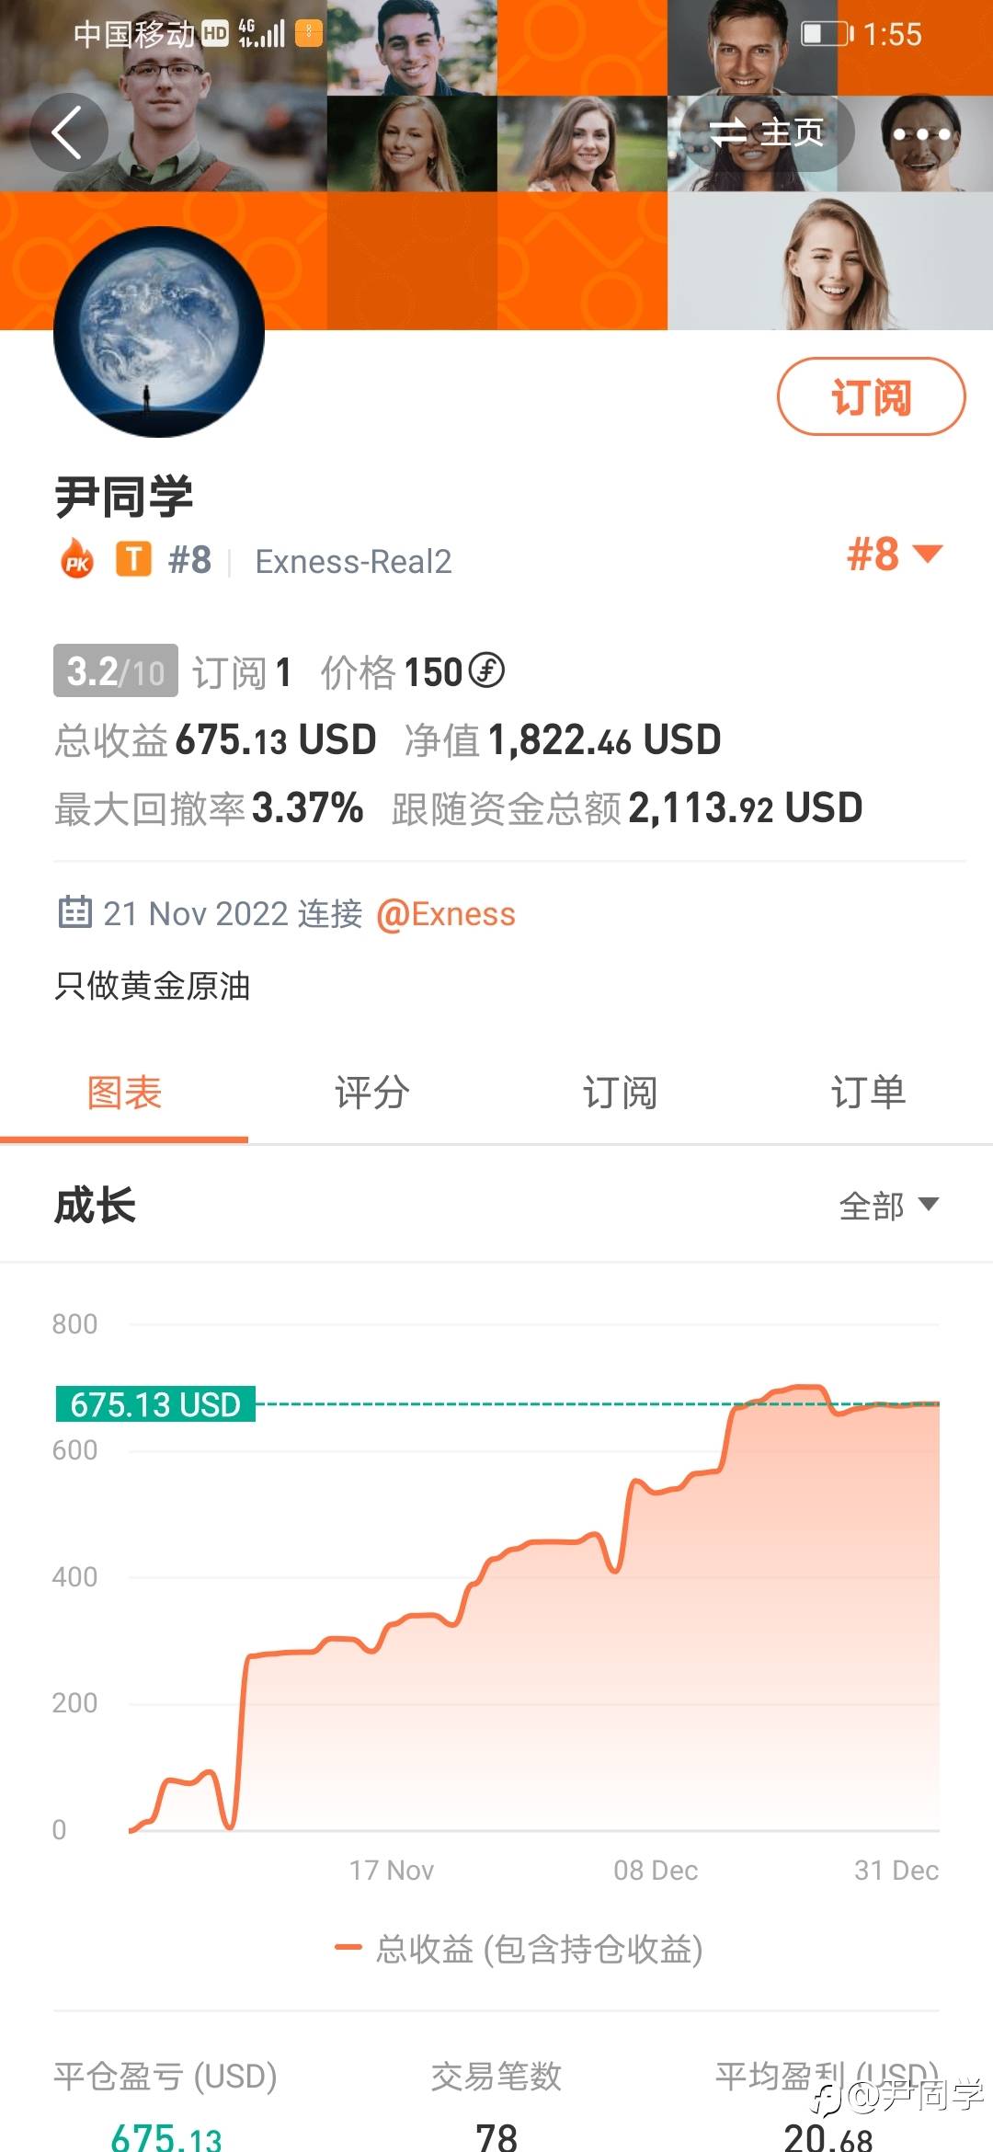Tap the PK flame badge icon
The image size is (993, 2152).
[77, 560]
